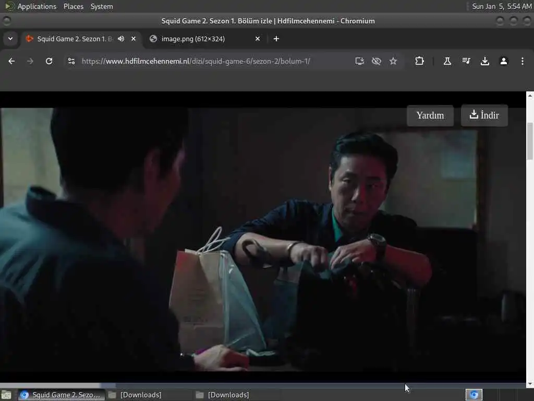The height and width of the screenshot is (401, 534).
Task: Open a new tab with plus
Action: (276, 39)
